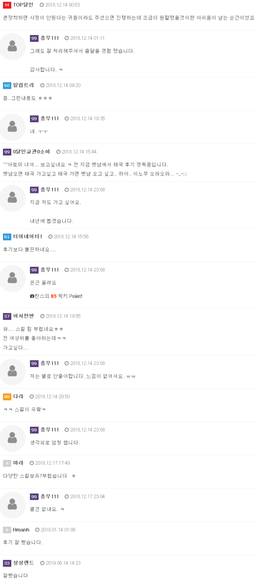Viewport: 256px width, 581px height.
Task: Click the avatar on 총무111's 2018.12.17 23:04 reply
Action: click(12, 505)
